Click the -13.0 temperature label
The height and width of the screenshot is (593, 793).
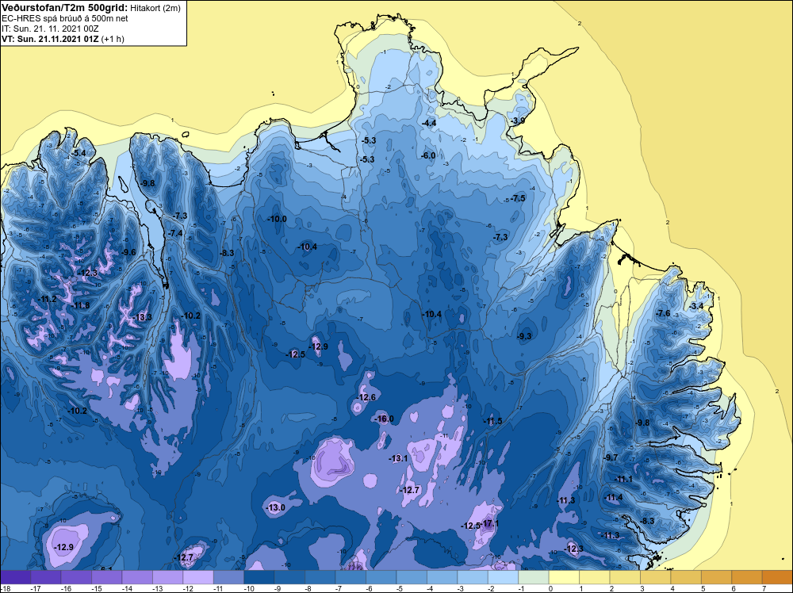coord(276,507)
